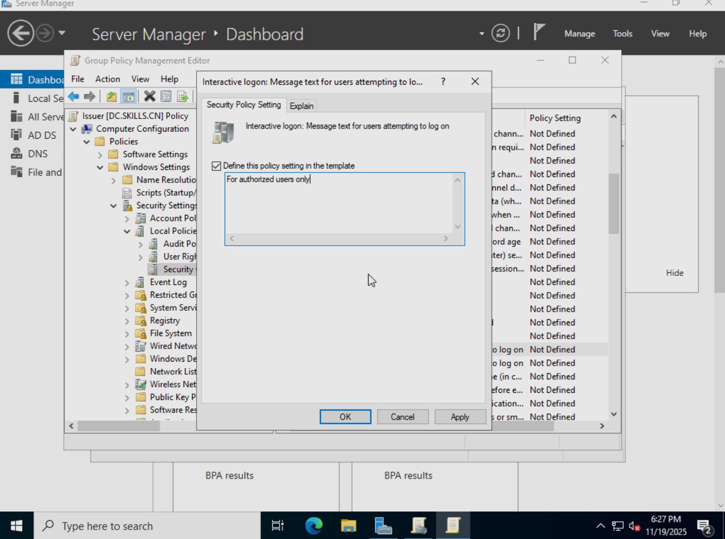Click into the message text box
Viewport: 725px width, 539px height.
pos(340,203)
